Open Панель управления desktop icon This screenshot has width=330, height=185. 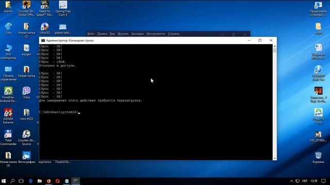click(8, 73)
